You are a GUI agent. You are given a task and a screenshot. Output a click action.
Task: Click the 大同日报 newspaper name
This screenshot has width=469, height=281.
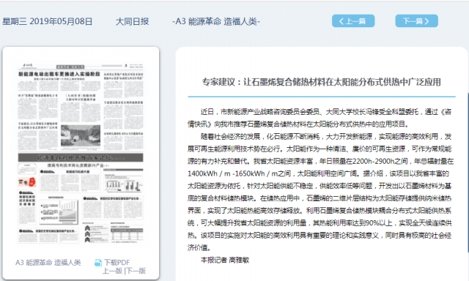132,21
